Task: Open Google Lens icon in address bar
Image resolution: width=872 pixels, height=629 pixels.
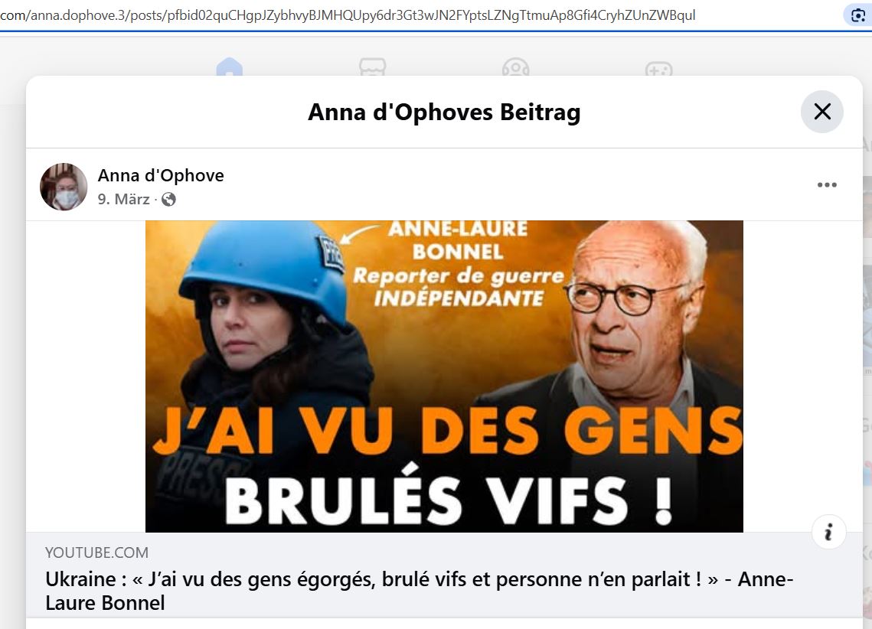Action: [858, 15]
